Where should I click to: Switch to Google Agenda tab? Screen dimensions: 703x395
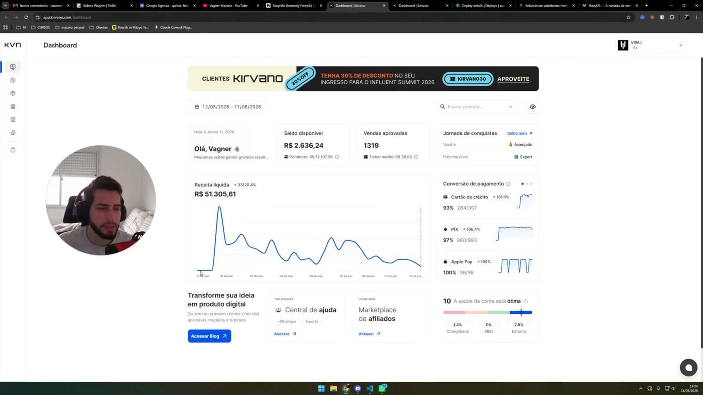tap(167, 6)
